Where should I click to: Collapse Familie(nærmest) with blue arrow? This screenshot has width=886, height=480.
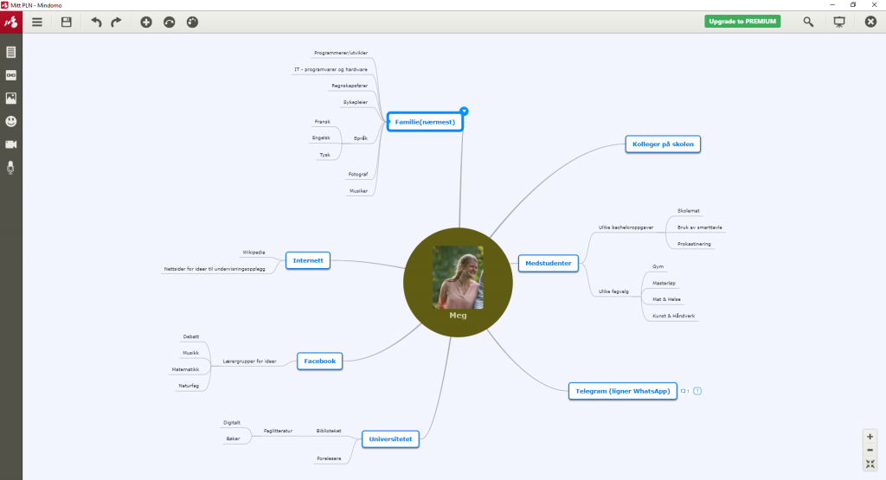click(x=464, y=112)
